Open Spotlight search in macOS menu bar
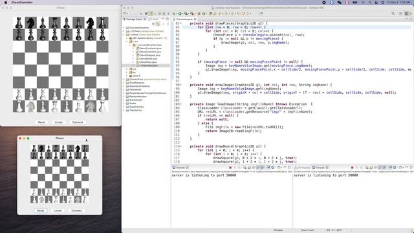Screen dimensions: 414x233 tap(370, 3)
